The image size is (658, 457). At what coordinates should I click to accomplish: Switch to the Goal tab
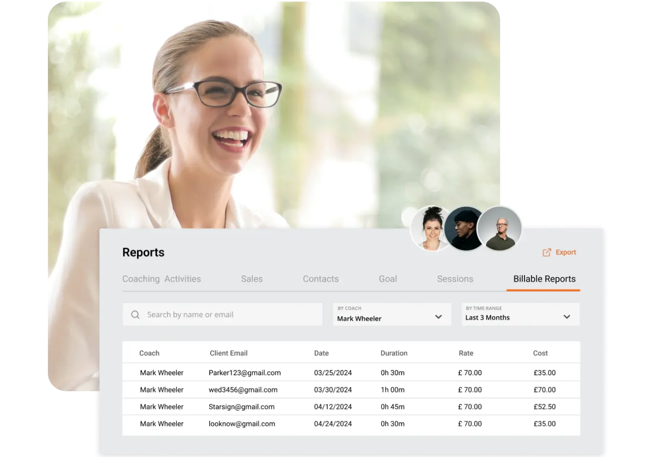[x=388, y=279]
